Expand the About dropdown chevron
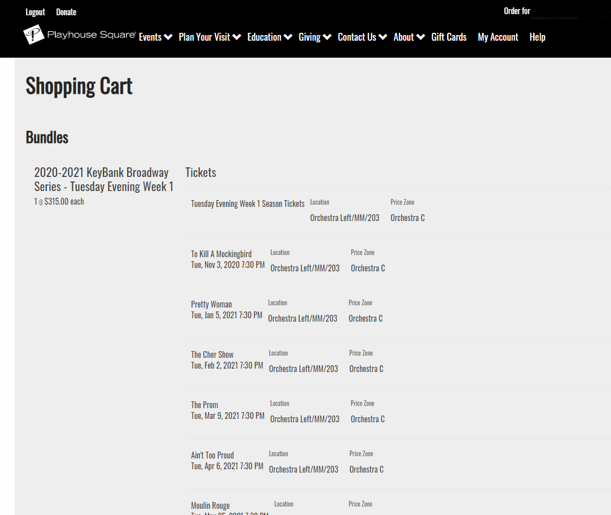The height and width of the screenshot is (515, 611). click(x=421, y=37)
